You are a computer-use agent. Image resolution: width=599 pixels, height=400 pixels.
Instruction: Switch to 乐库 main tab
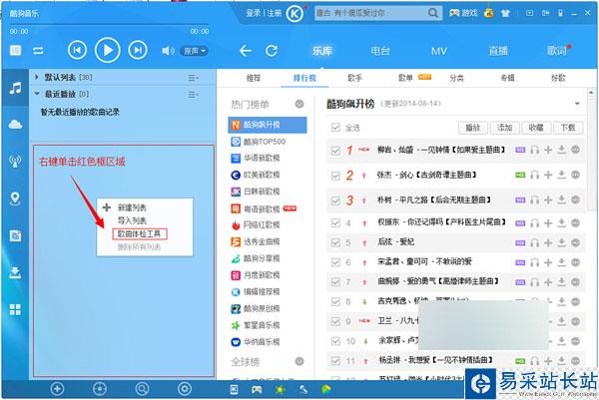pos(322,51)
